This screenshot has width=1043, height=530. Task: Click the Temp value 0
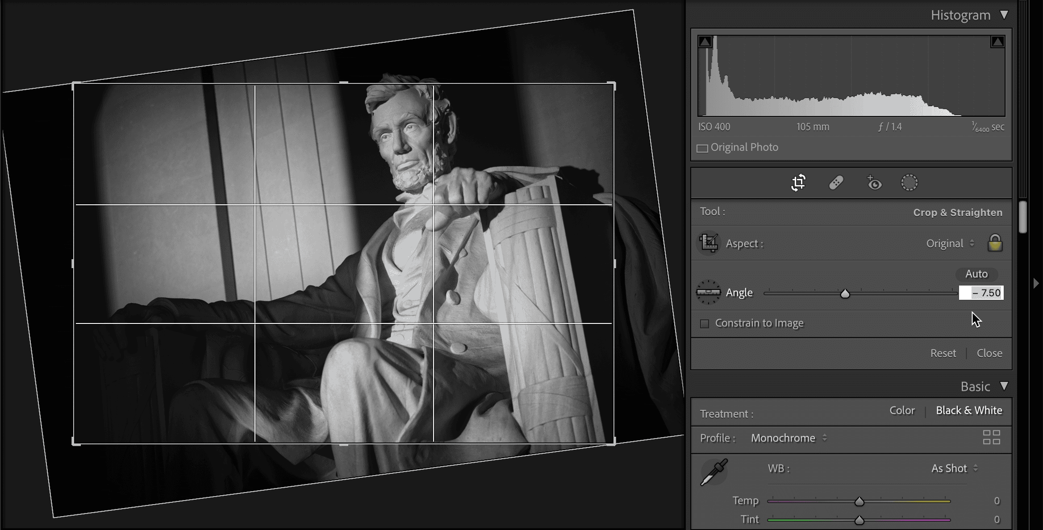[997, 501]
